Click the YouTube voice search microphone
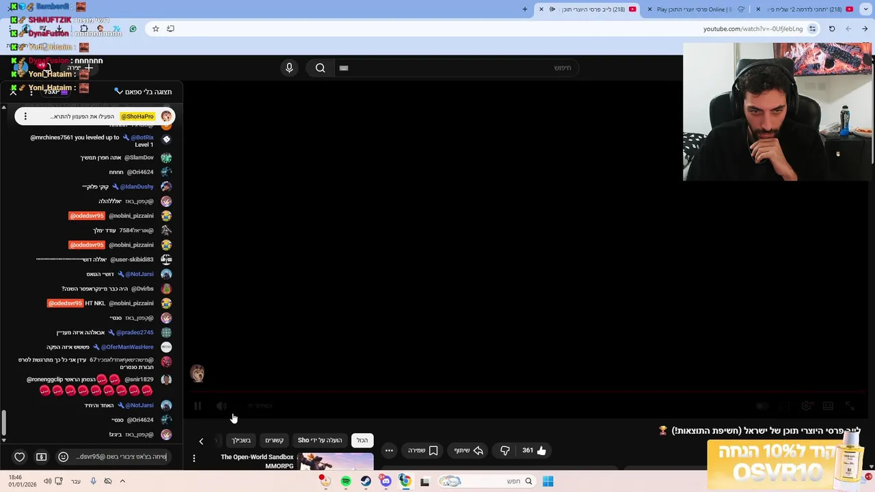This screenshot has width=875, height=492. tap(289, 68)
